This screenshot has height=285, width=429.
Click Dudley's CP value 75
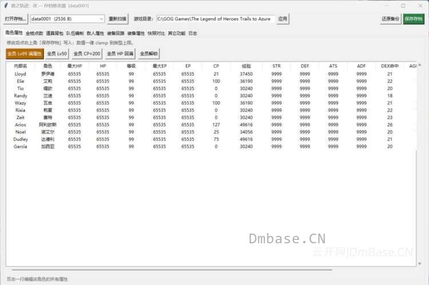tap(216, 139)
